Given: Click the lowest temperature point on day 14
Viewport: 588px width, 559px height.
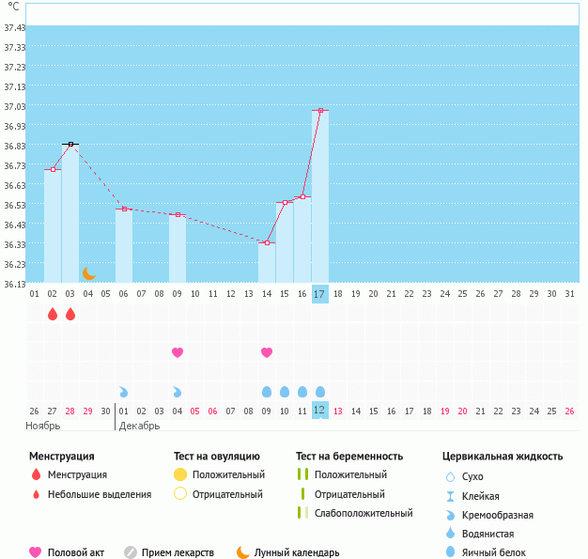Looking at the screenshot, I should (267, 243).
